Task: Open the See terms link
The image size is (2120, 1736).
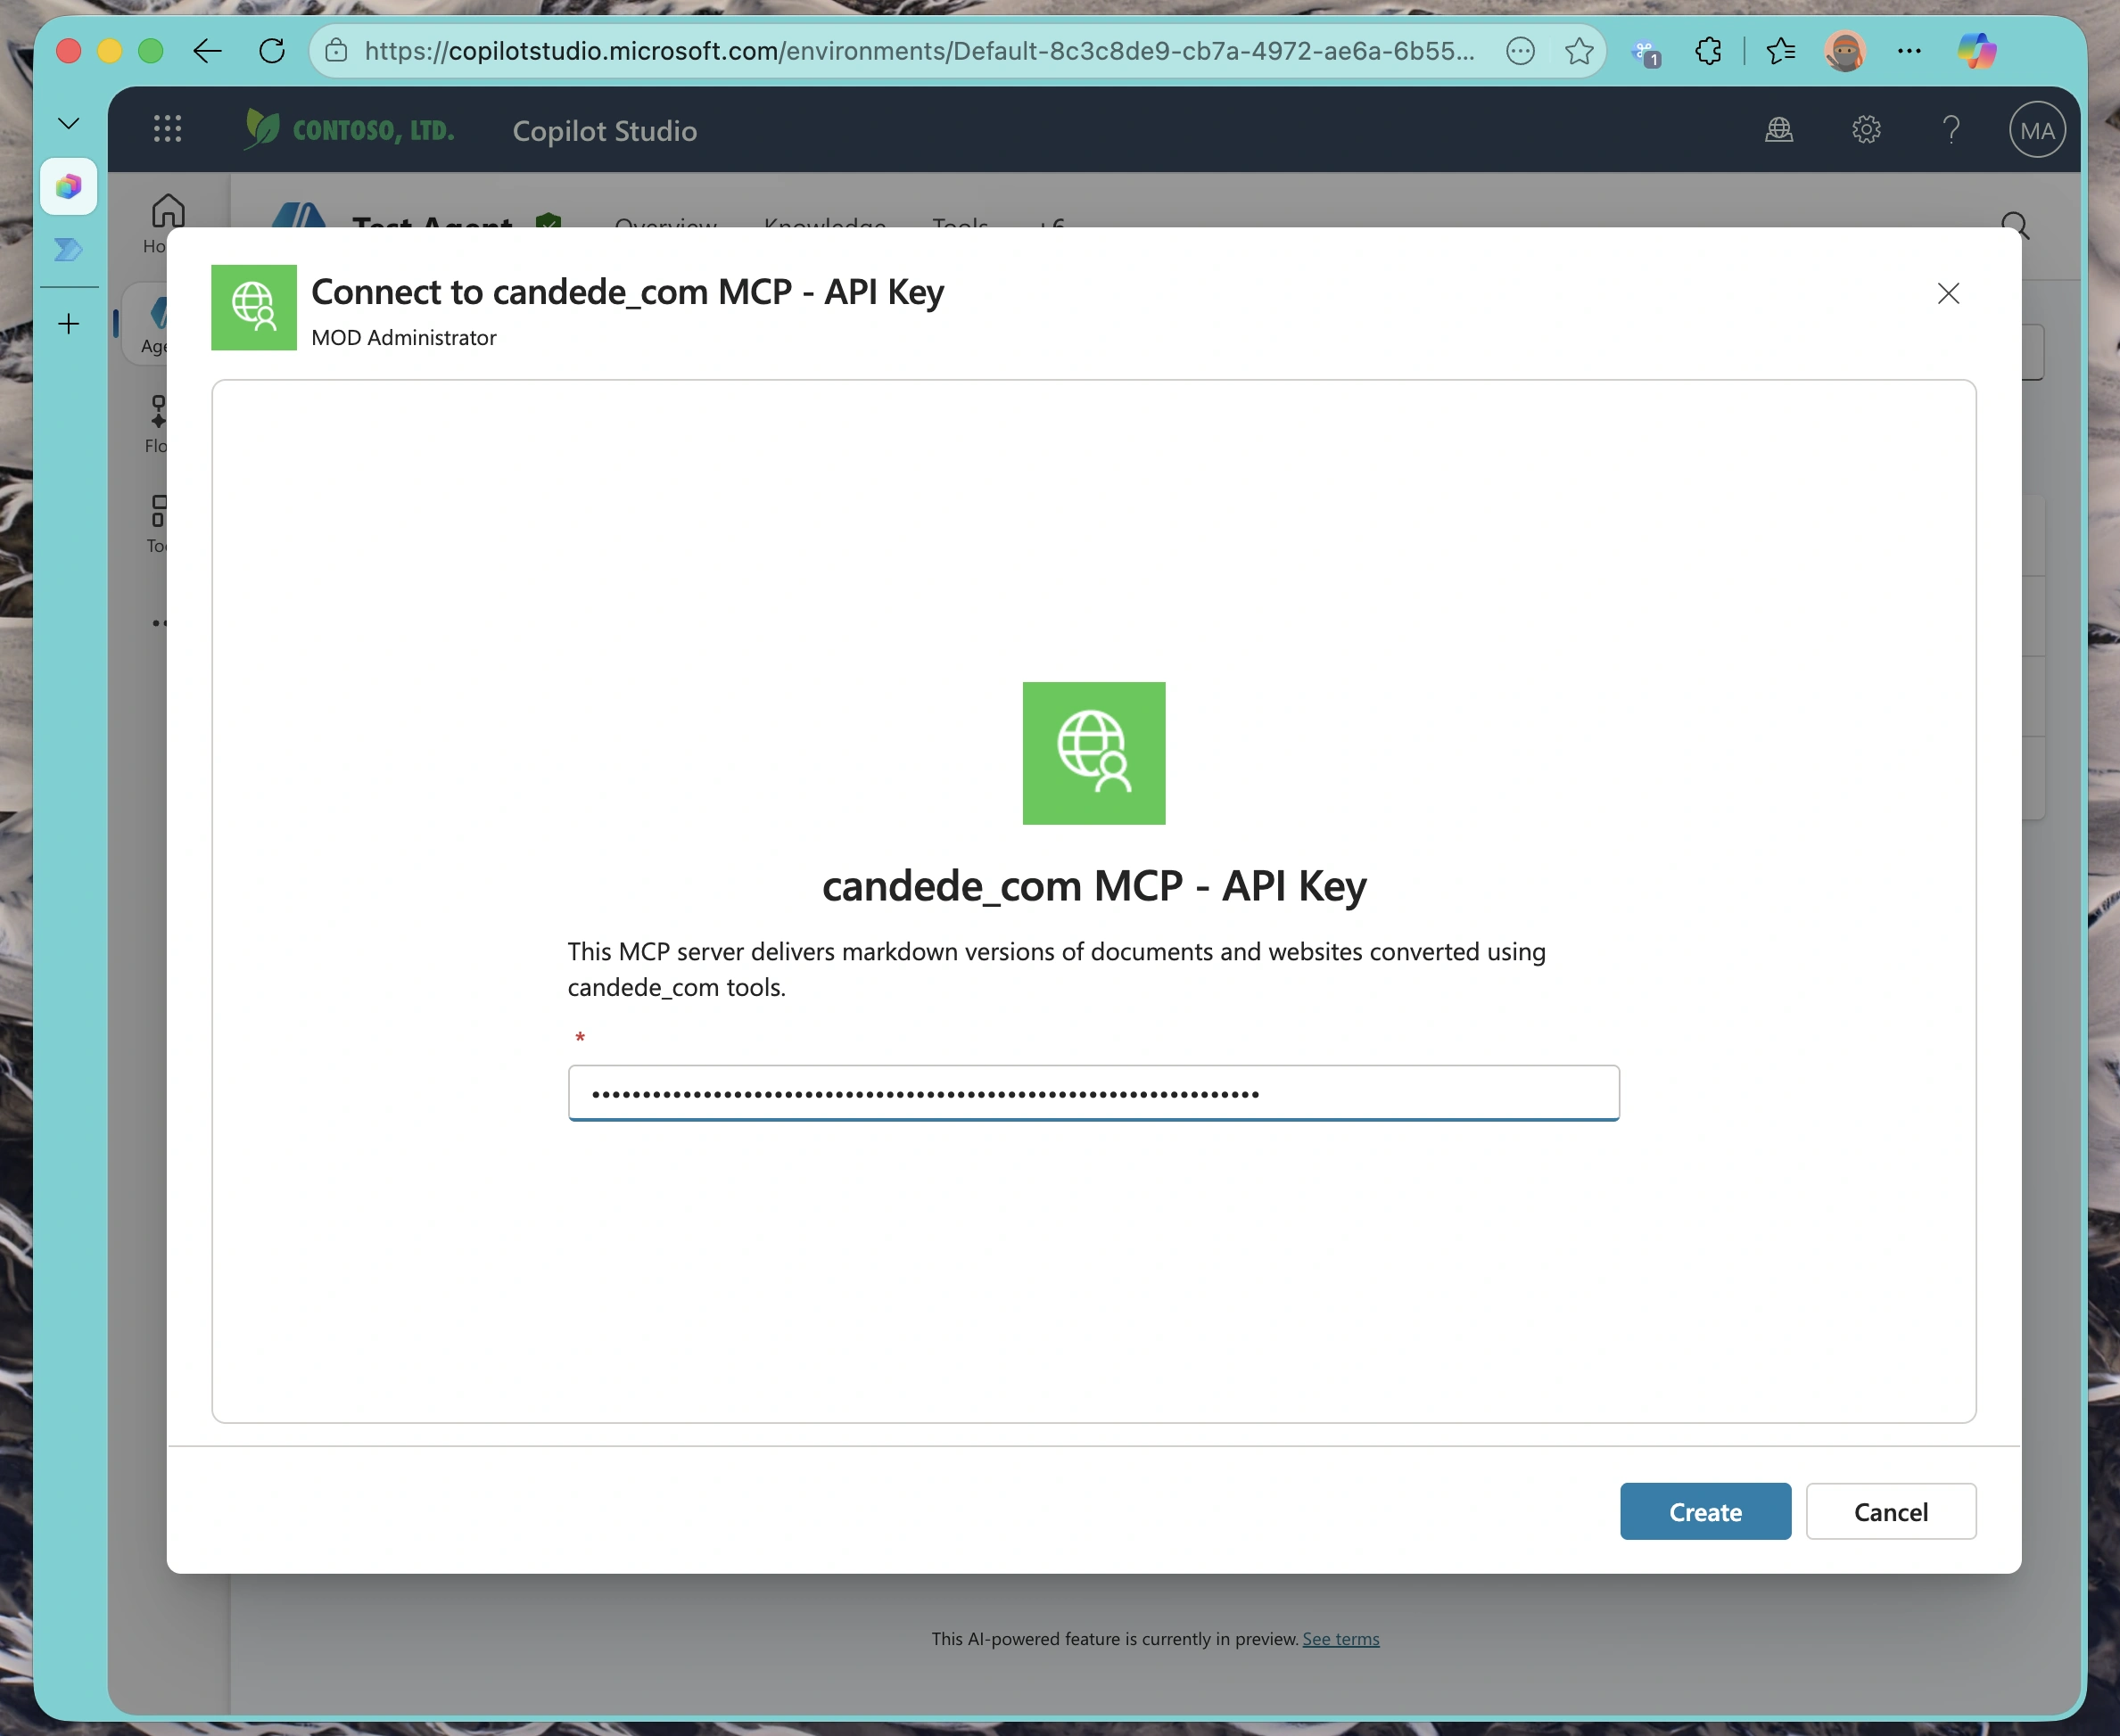Action: coord(1341,1638)
